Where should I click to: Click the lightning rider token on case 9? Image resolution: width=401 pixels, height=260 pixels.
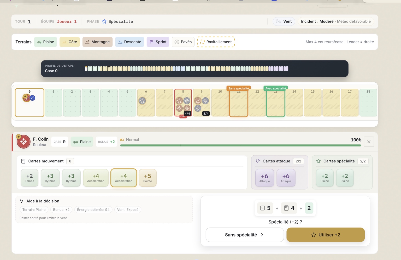coord(198,108)
